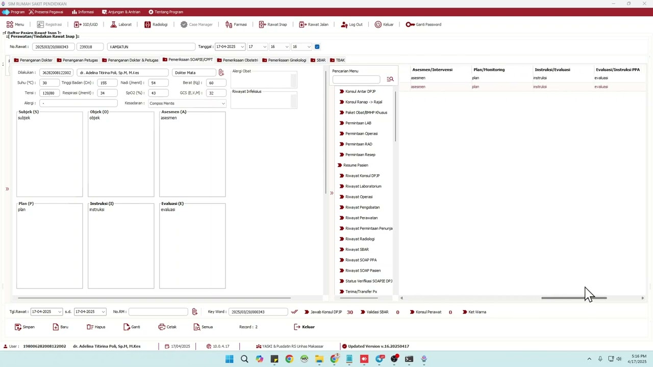Open the Ganti Password key icon
This screenshot has width=653, height=367.
tap(410, 24)
